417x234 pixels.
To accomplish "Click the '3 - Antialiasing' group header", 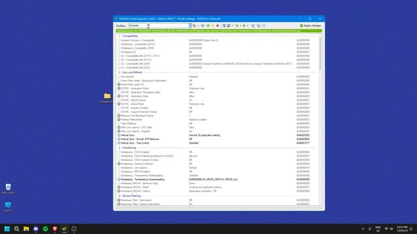I will (128, 148).
